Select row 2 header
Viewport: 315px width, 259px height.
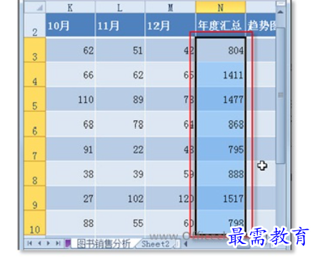coord(35,25)
